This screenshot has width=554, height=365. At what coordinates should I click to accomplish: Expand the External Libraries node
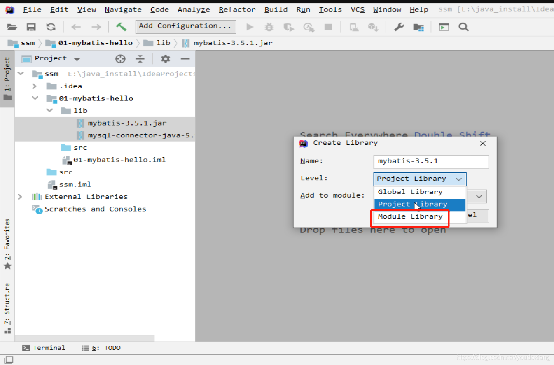(x=20, y=197)
